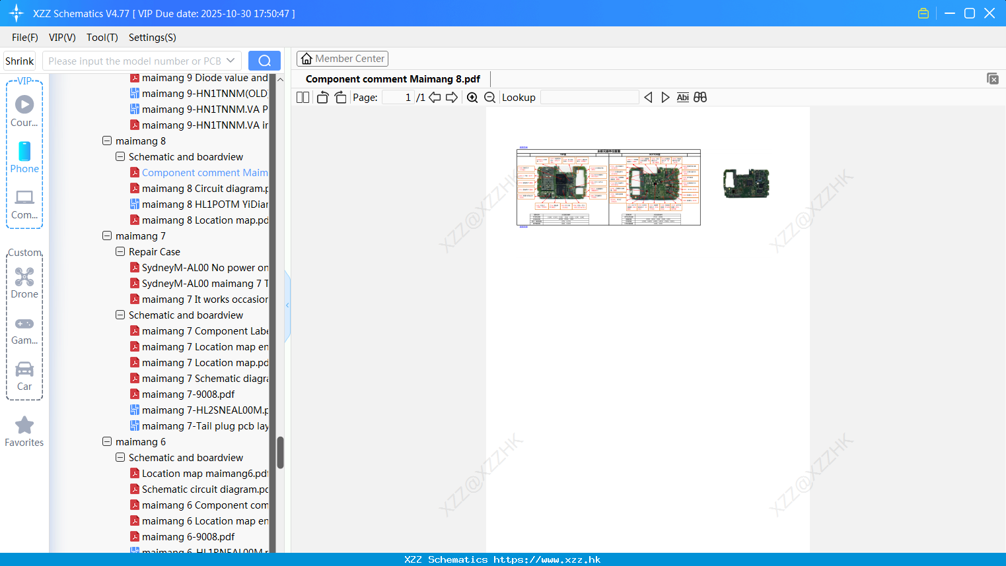Close all tabs icon at right
This screenshot has width=1006, height=566.
(992, 79)
